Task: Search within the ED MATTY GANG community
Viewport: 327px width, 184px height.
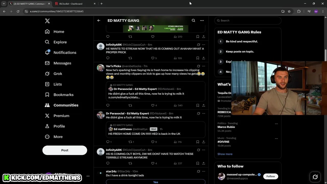Action: click(x=193, y=20)
